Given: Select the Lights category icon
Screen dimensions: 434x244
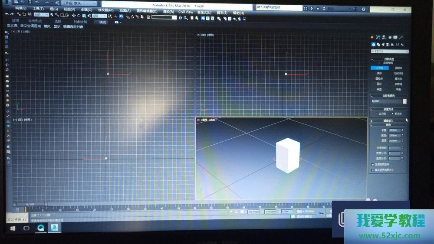Looking at the screenshot, I should pyautogui.click(x=383, y=45).
